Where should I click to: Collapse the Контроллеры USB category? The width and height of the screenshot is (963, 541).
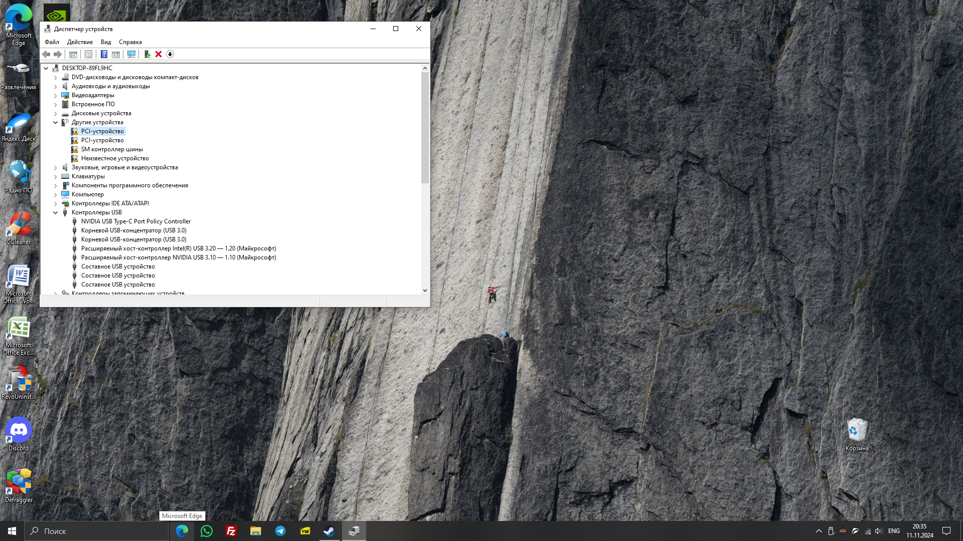(56, 212)
